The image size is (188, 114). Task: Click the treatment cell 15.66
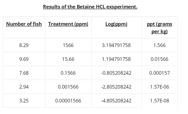point(68,59)
